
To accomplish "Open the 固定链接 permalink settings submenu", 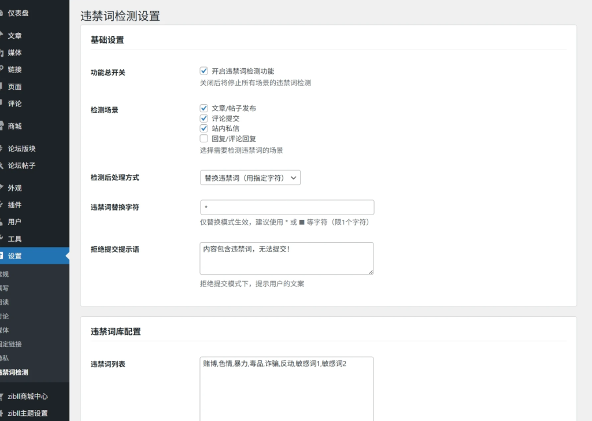I will tap(11, 344).
